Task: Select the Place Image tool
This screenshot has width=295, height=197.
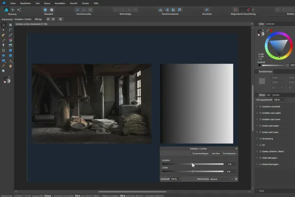Action: click(x=10, y=45)
